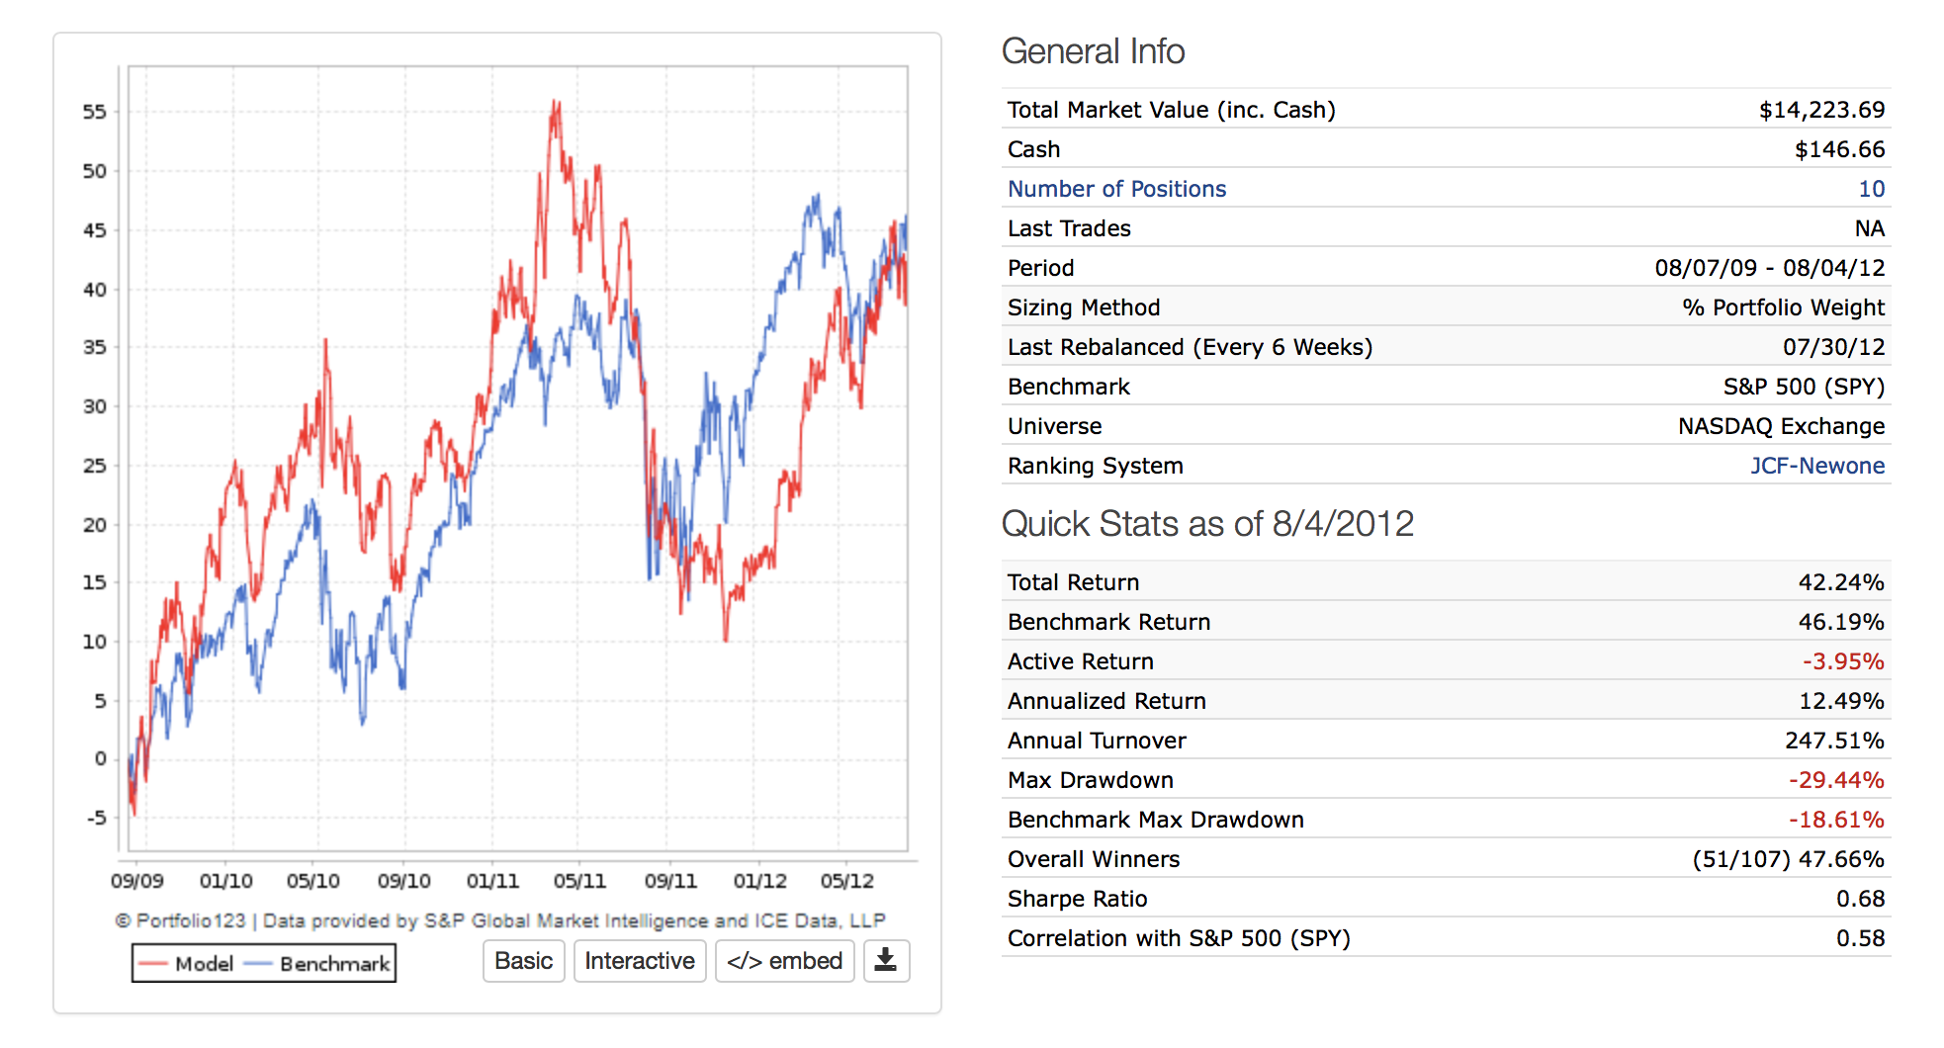The width and height of the screenshot is (1944, 1048).
Task: Click the red Model legend line
Action: coord(153,964)
